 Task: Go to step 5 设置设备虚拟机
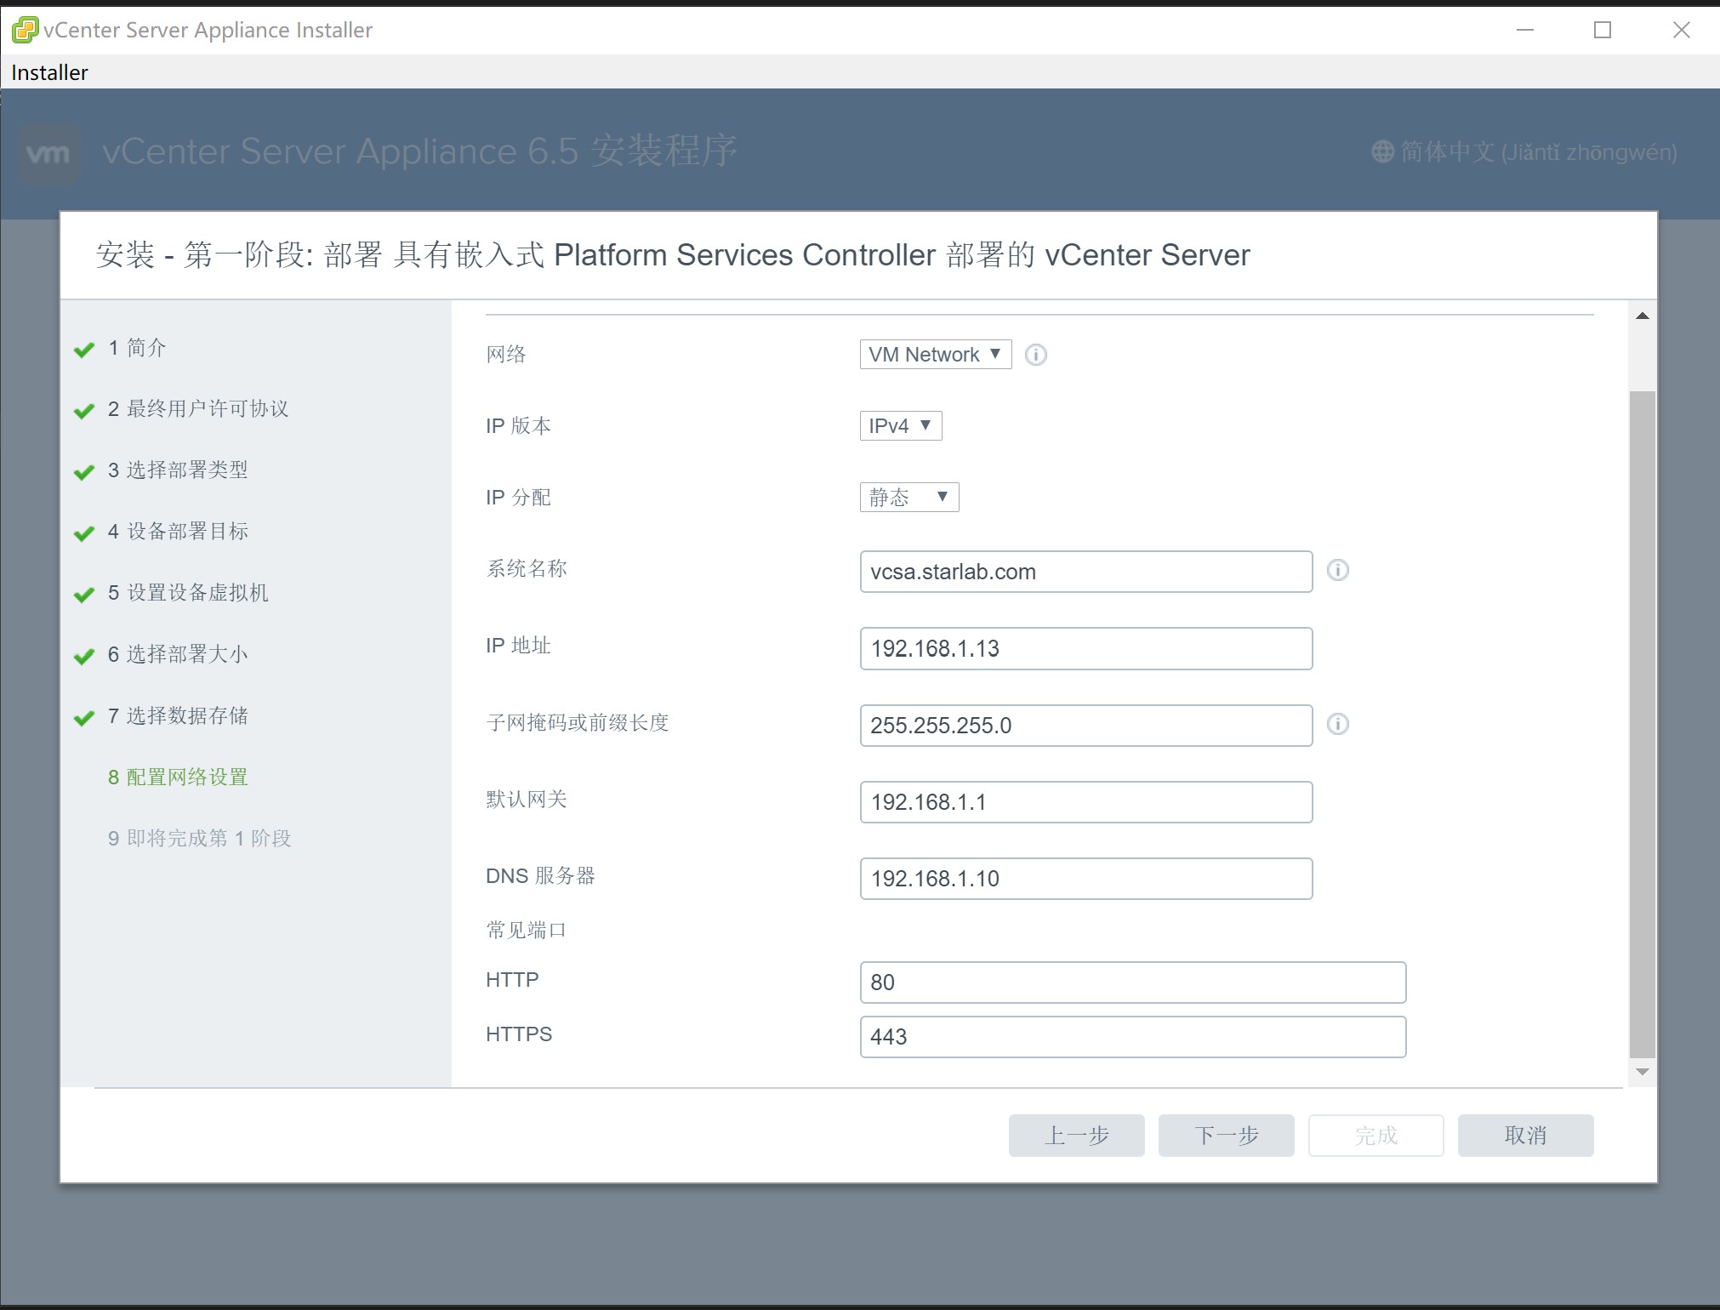pos(188,593)
